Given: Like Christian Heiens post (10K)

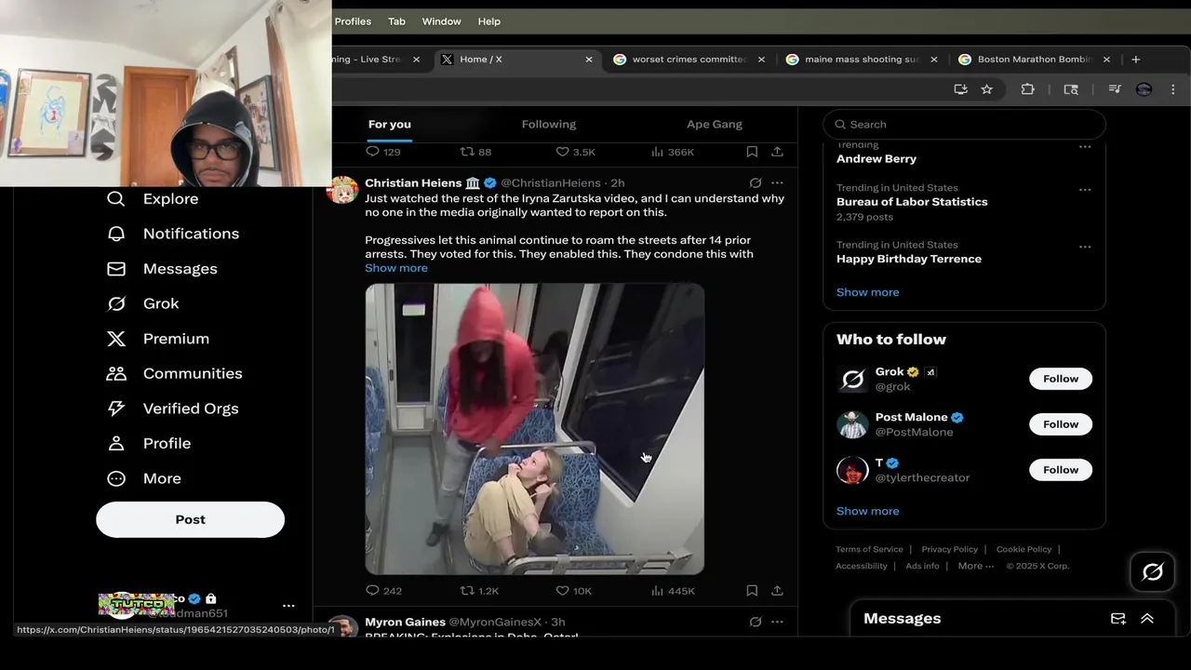Looking at the screenshot, I should coord(573,591).
